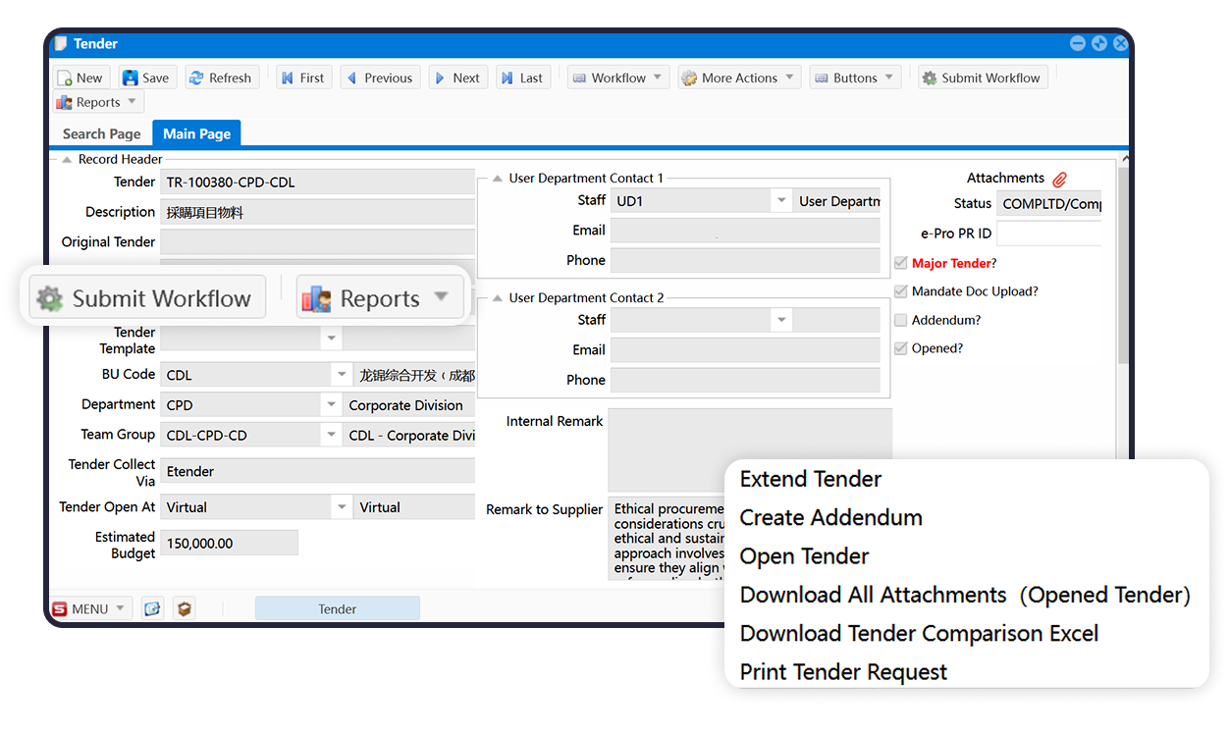Click the brown package icon in status bar
Screen dimensions: 1229x734
(x=184, y=609)
